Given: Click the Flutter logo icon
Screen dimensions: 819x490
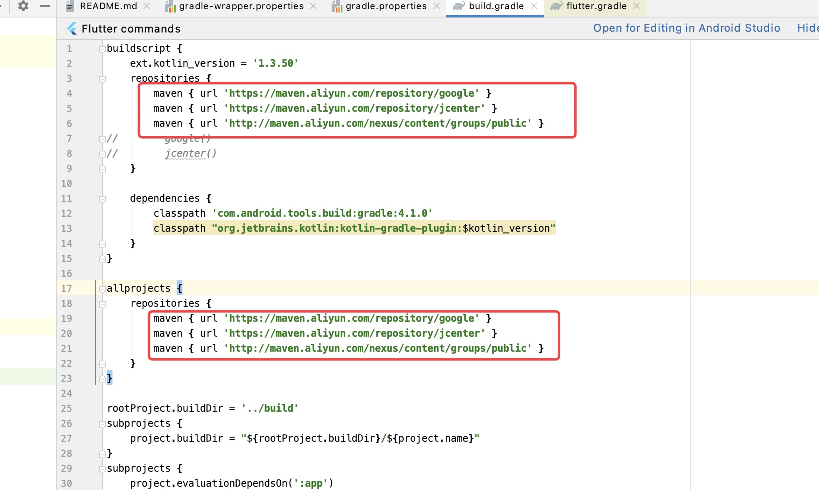Looking at the screenshot, I should tap(72, 28).
